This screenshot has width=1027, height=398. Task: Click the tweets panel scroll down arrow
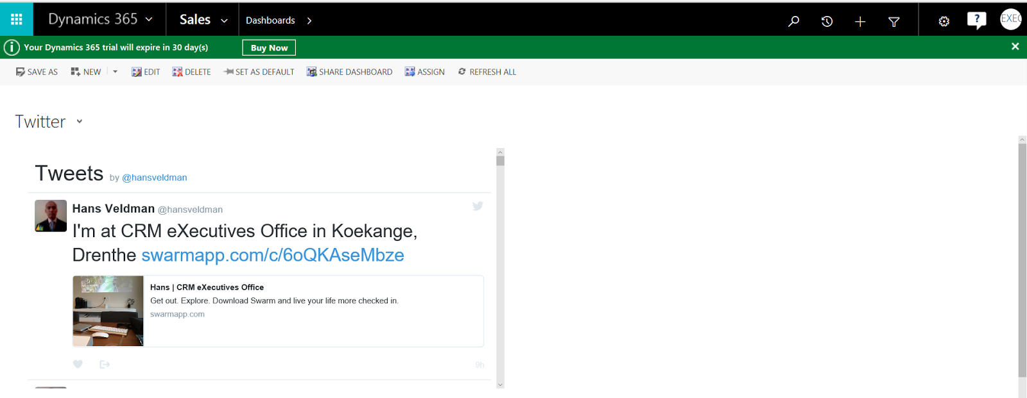[x=500, y=385]
